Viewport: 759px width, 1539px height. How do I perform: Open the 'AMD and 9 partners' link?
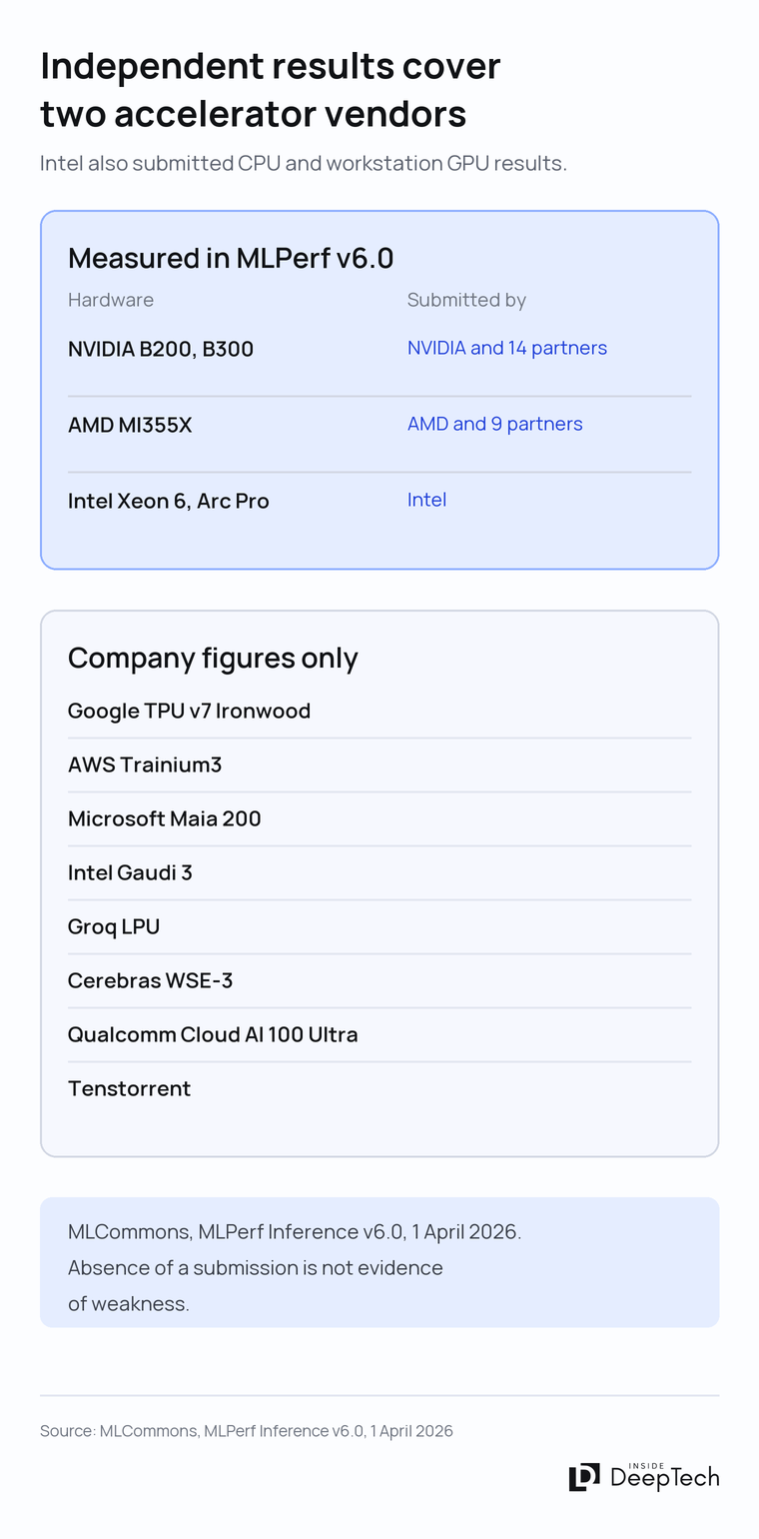click(495, 424)
